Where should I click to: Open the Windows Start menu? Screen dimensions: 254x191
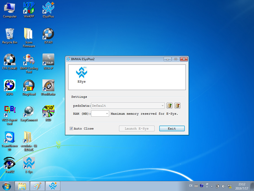pyautogui.click(x=7, y=186)
